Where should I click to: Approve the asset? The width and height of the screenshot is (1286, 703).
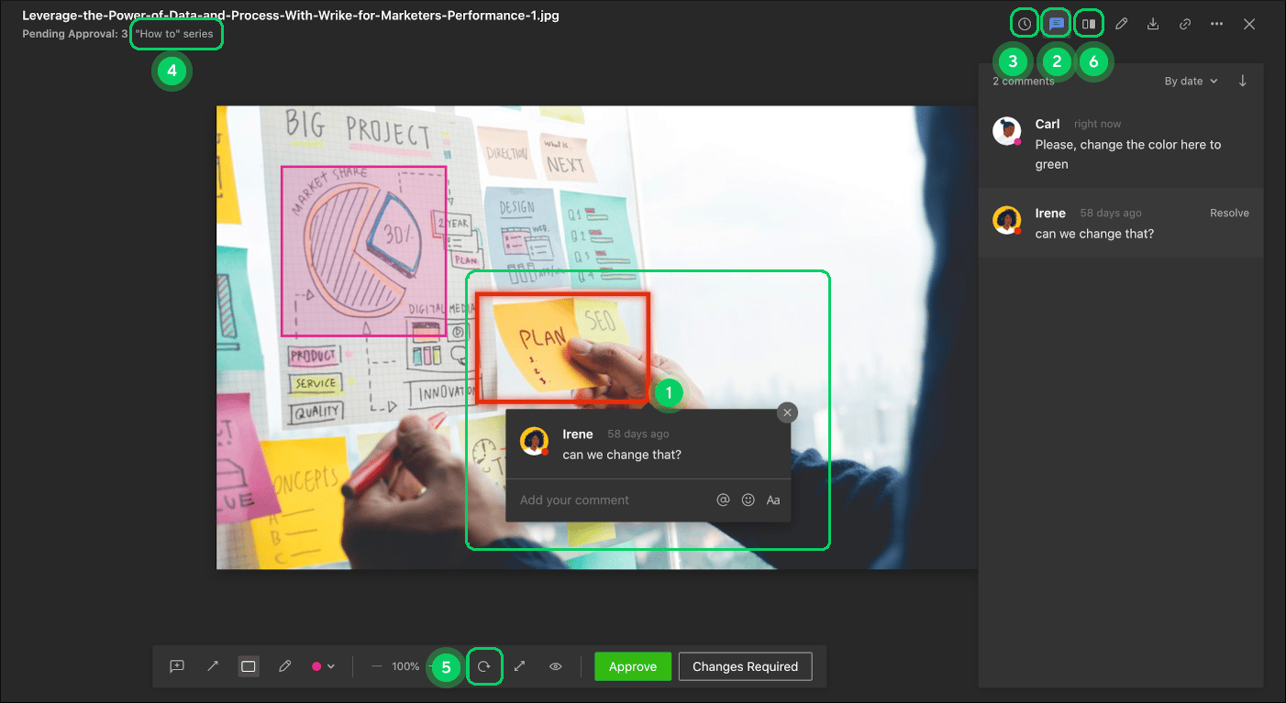pos(632,666)
